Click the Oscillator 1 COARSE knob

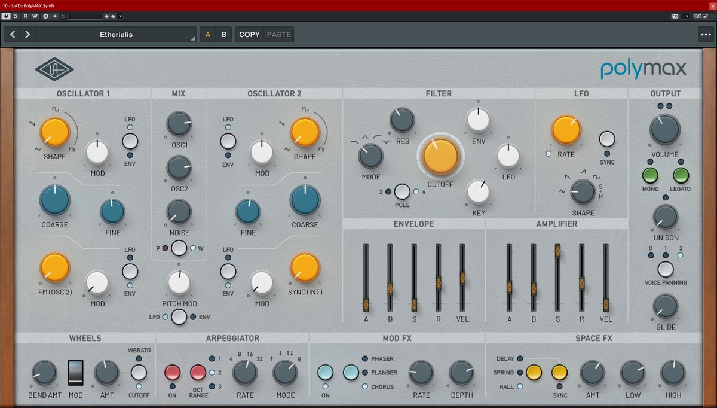point(55,200)
